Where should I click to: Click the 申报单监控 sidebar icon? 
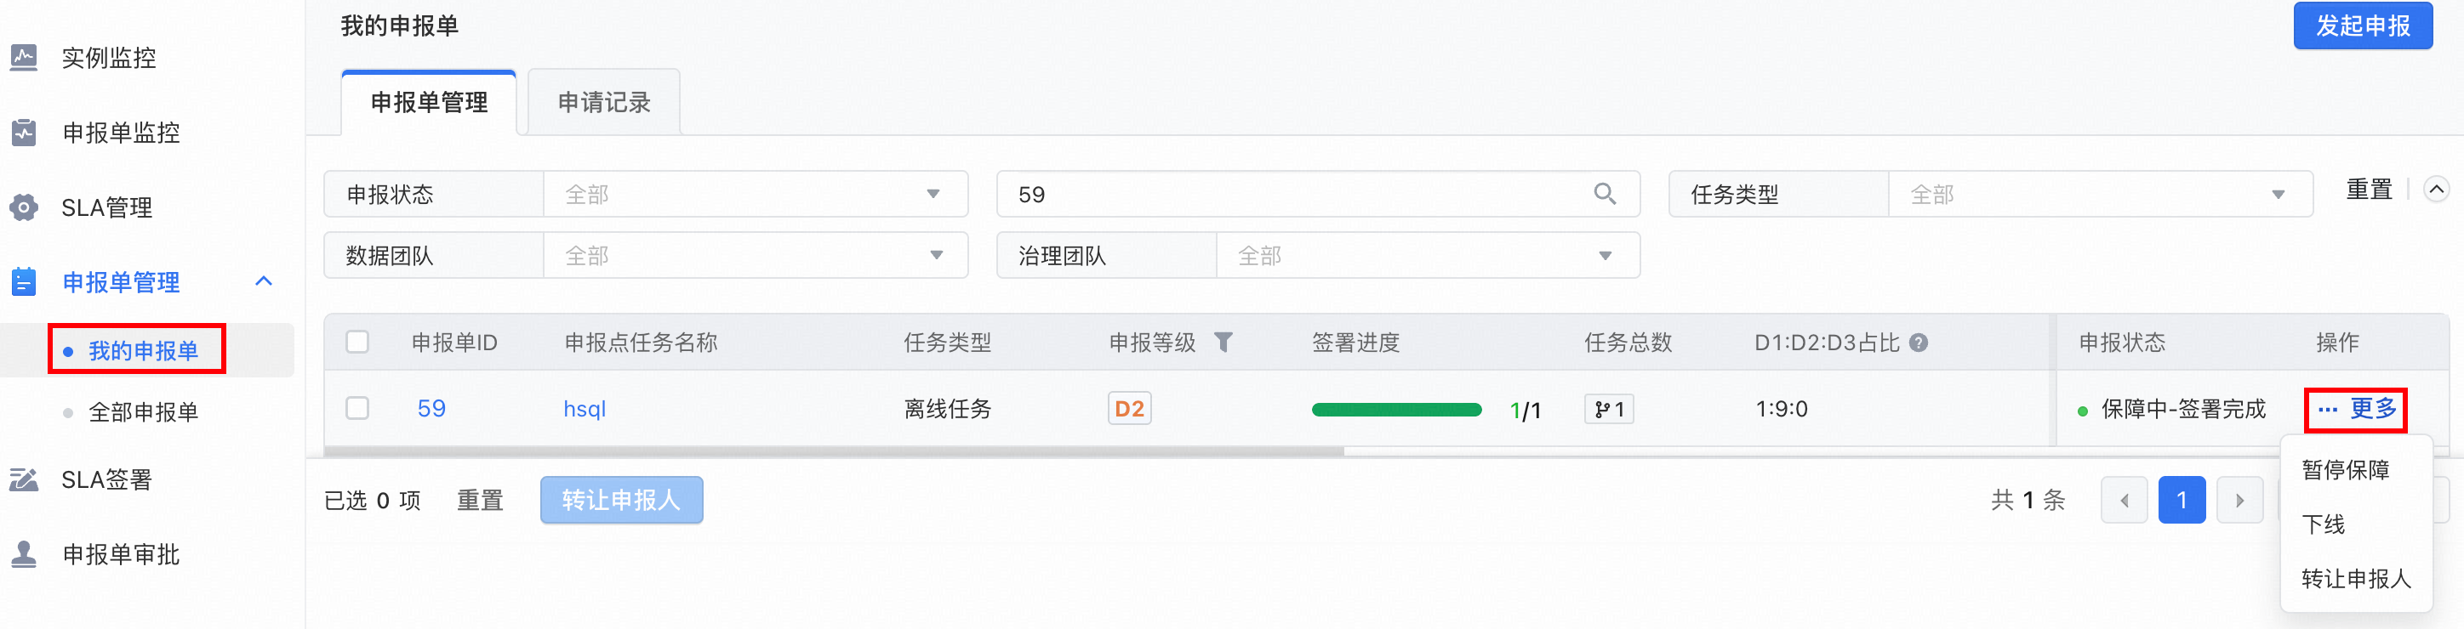tap(24, 132)
